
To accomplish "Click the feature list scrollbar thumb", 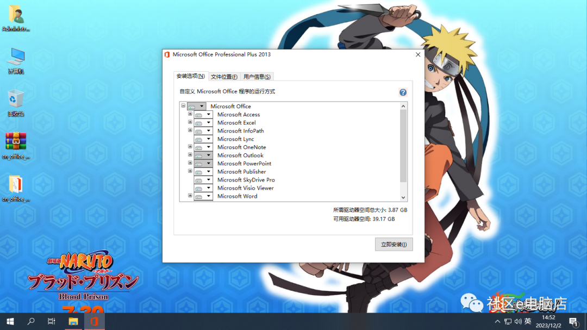I will point(403,146).
